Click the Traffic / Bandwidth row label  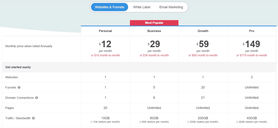pos(18,118)
